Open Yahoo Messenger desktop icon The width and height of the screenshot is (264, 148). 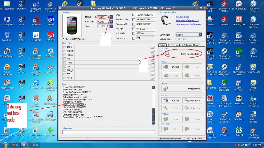pos(7,69)
